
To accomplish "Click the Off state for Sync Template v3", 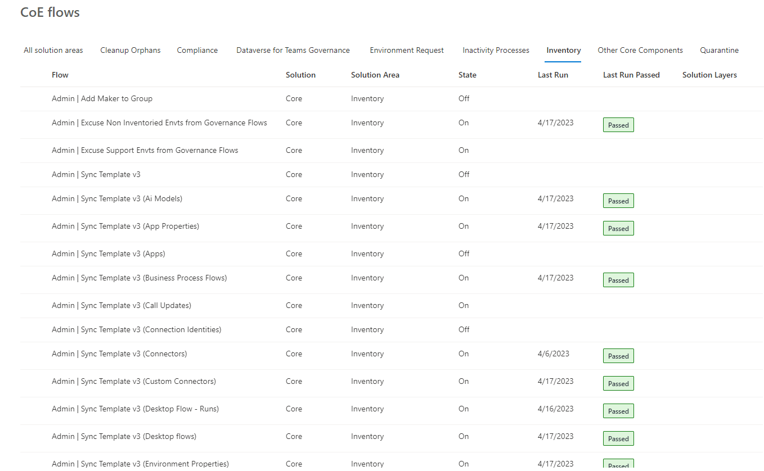I will [x=463, y=174].
